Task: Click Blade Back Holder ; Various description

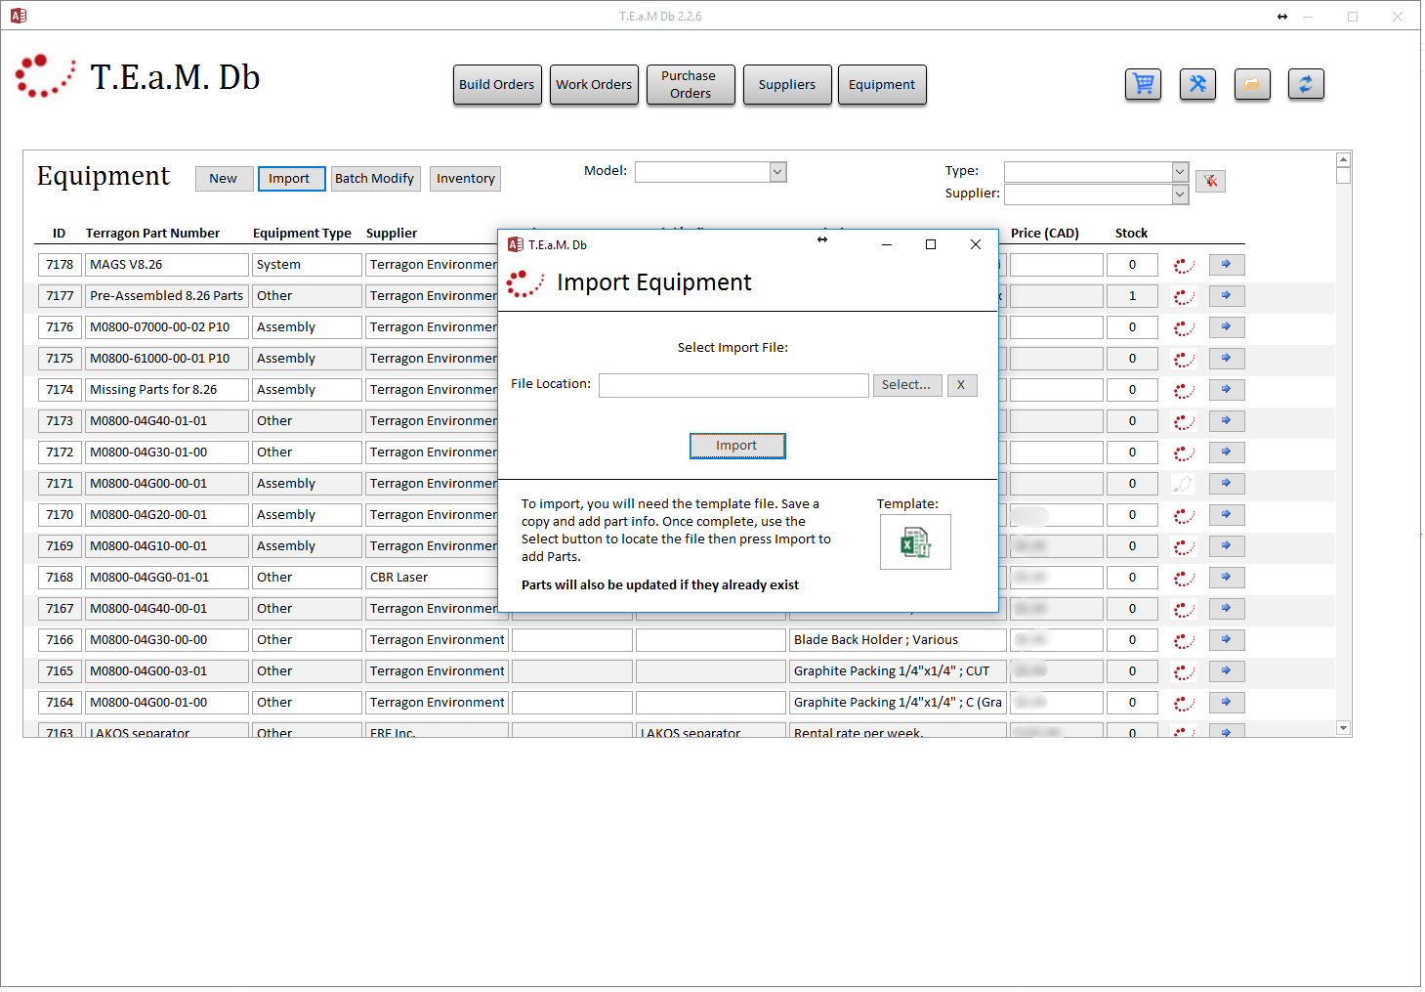Action: 898,640
